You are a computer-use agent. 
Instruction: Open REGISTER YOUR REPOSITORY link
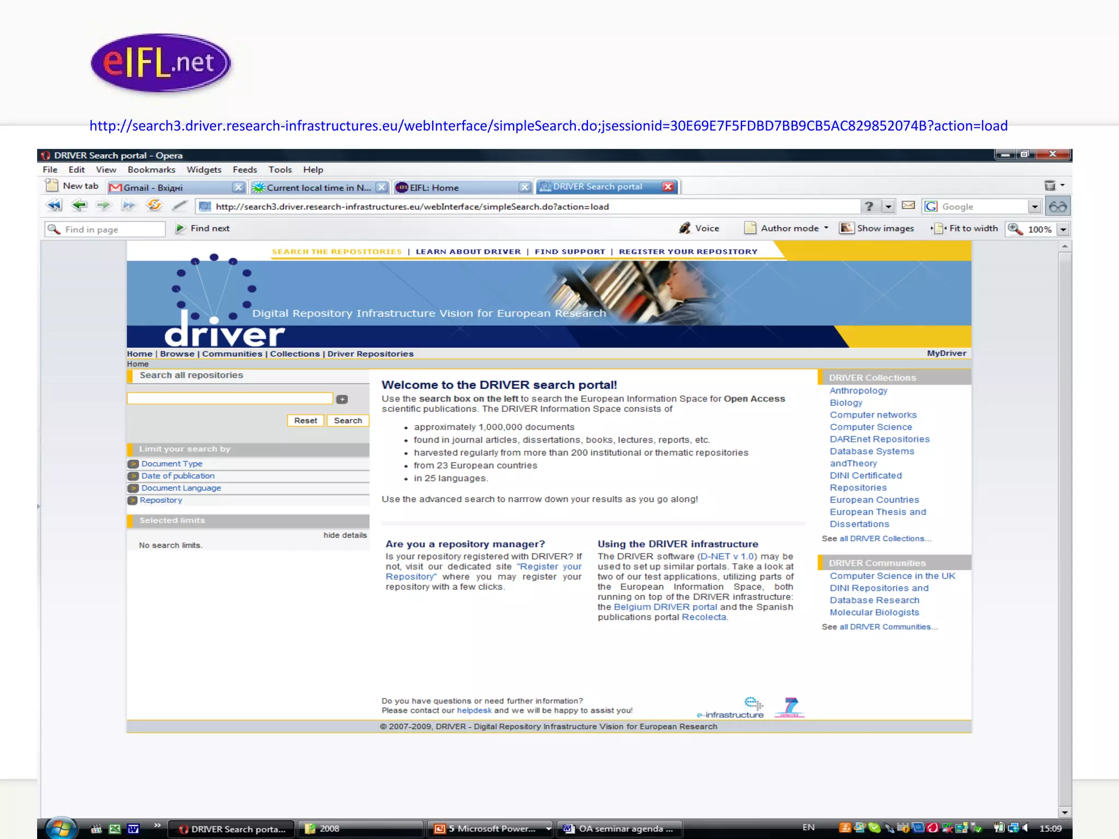(688, 251)
